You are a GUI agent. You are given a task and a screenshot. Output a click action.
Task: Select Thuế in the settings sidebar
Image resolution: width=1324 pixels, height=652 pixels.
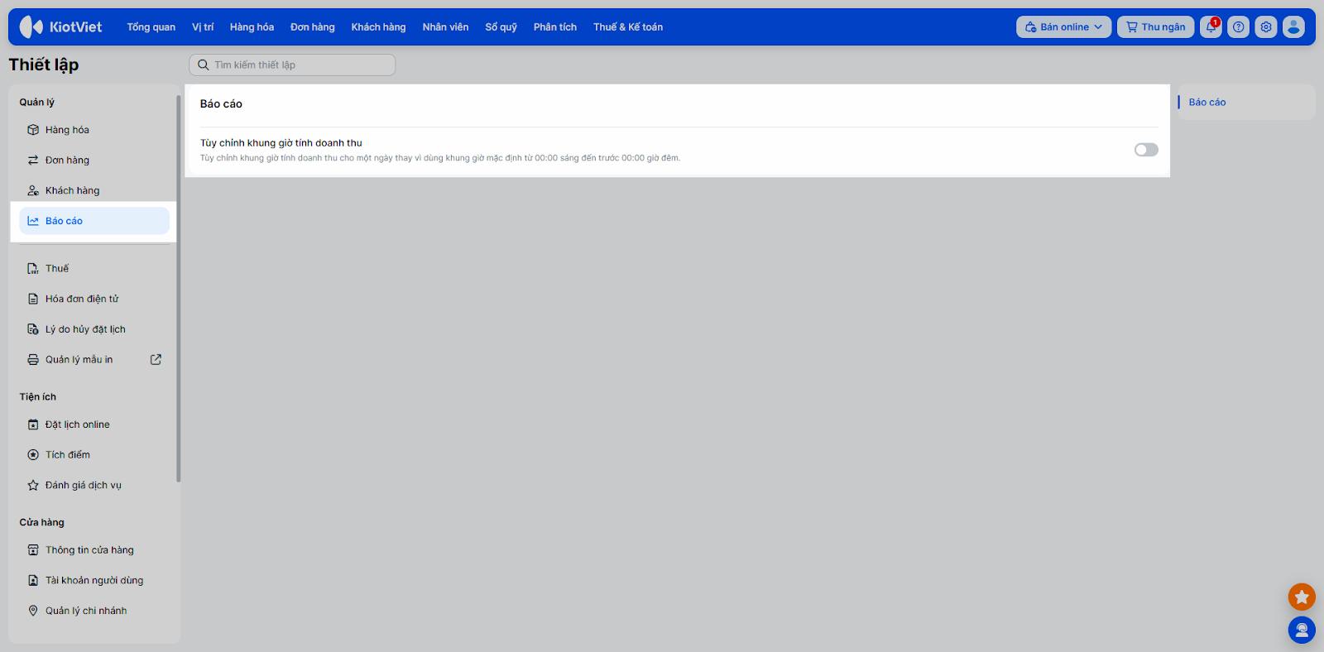click(x=94, y=268)
